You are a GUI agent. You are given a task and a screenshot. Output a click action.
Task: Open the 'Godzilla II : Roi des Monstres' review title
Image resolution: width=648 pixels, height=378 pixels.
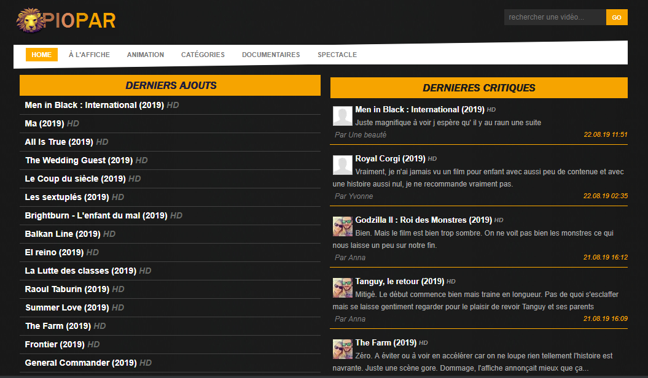tap(424, 220)
